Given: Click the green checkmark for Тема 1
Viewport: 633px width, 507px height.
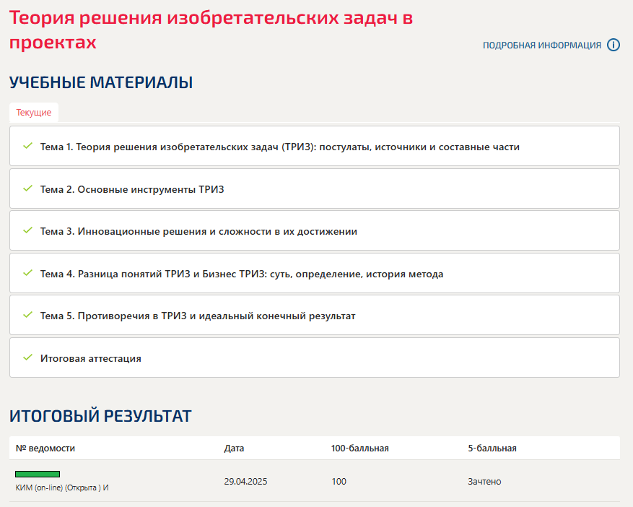Looking at the screenshot, I should click(x=27, y=146).
